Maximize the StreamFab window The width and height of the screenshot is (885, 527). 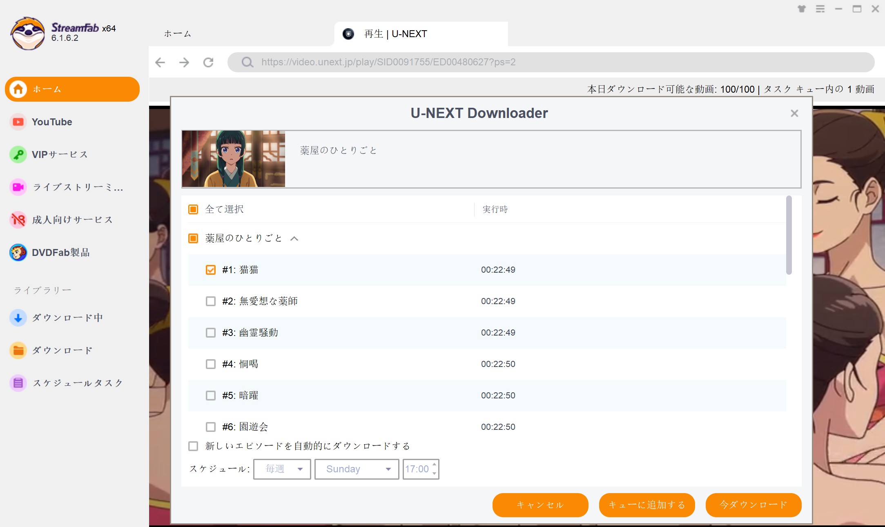(857, 9)
